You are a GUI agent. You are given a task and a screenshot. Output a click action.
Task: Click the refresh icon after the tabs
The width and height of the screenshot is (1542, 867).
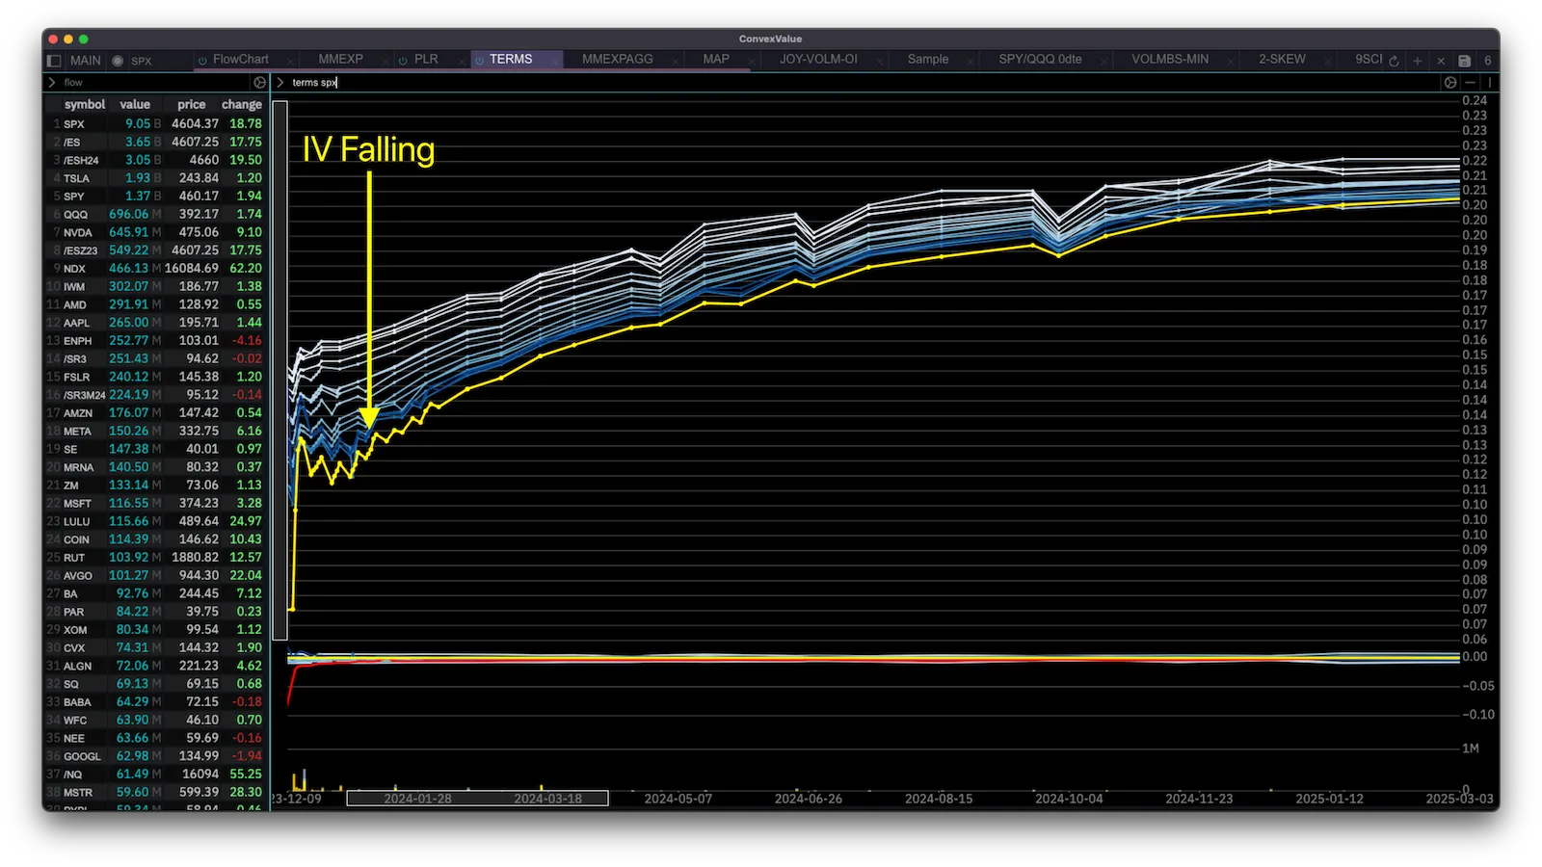1394,61
